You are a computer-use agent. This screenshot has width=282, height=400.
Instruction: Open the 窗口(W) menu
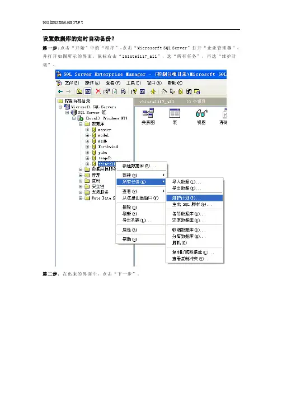tap(154, 83)
